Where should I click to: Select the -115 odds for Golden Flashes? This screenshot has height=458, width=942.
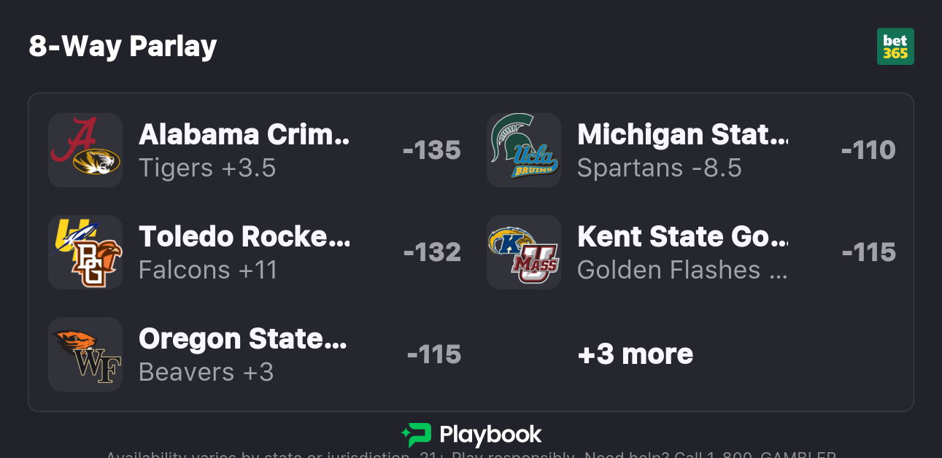tap(868, 252)
